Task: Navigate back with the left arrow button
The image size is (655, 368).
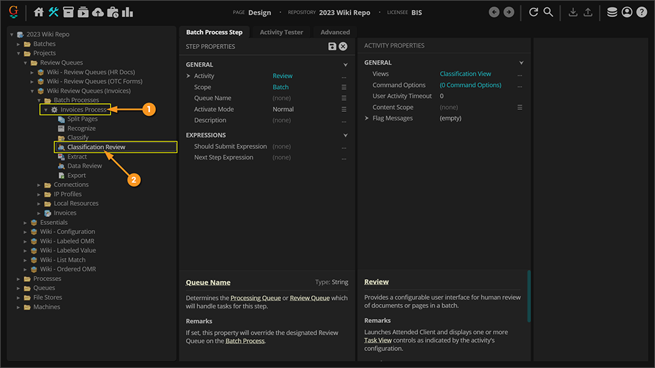Action: coord(494,12)
